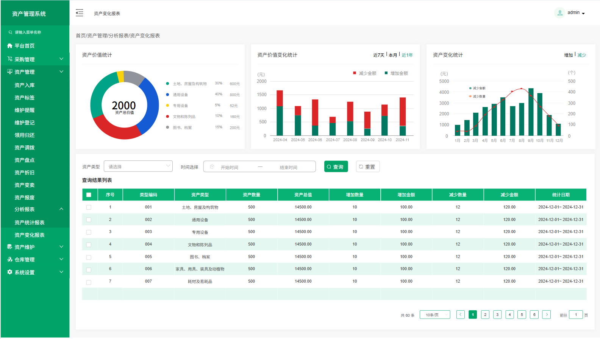Screen dimensions: 600x339
Task: Open 资产统计报表 in the sidebar
Action: pos(30,222)
